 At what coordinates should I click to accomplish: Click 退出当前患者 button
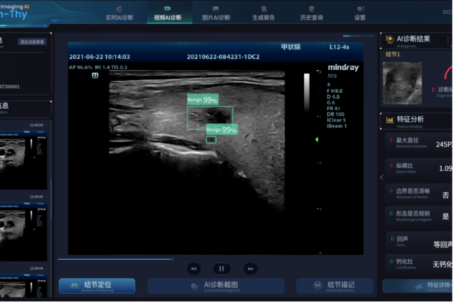pyautogui.click(x=32, y=42)
